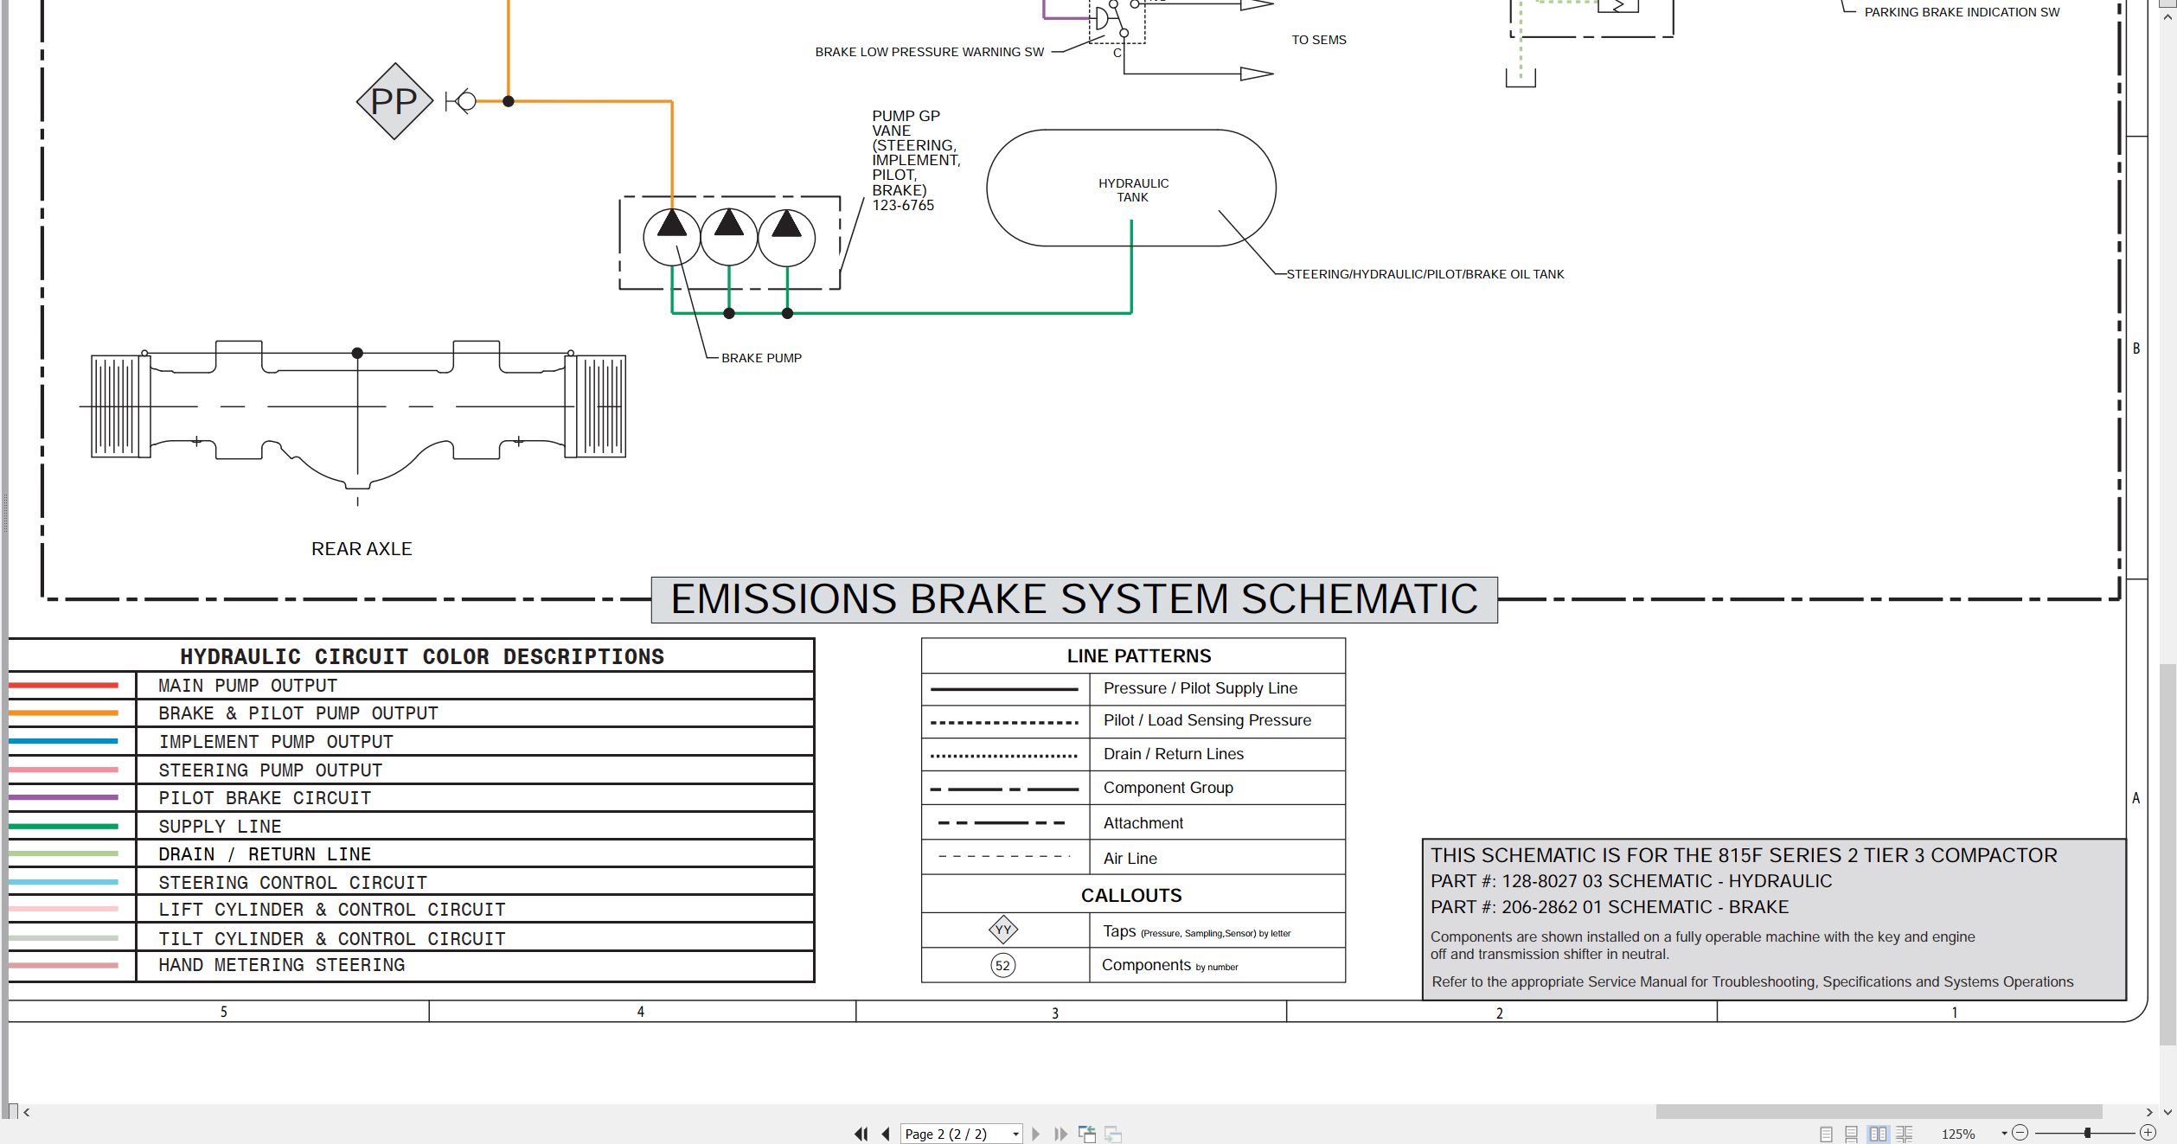Click the 'STEERING CONTROL CIRCUIT' legend text

[292, 883]
